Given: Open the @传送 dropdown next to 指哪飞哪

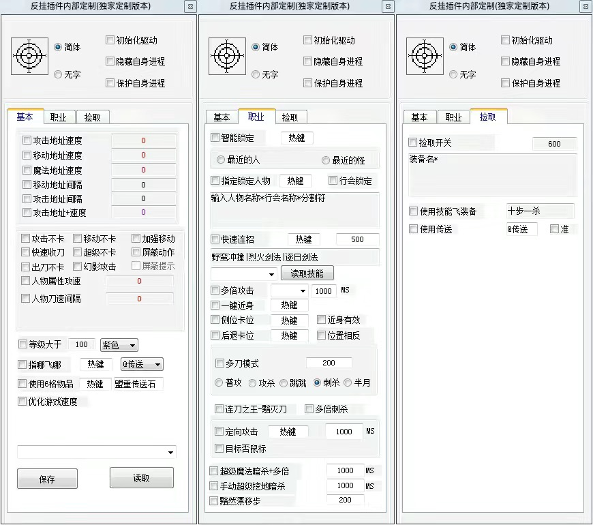Looking at the screenshot, I should coord(142,364).
